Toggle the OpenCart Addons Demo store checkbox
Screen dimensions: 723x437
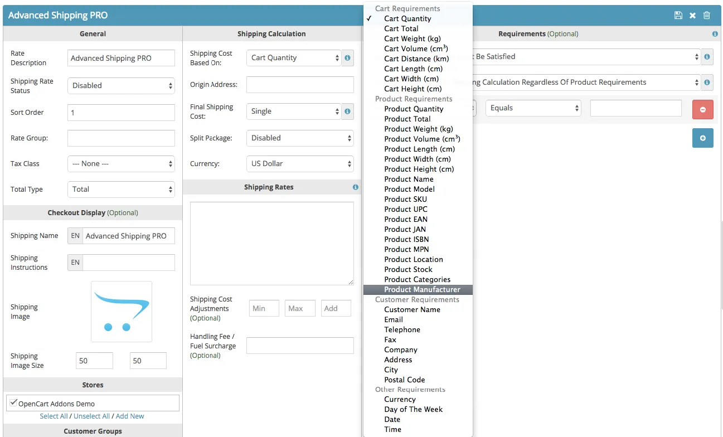(x=14, y=403)
